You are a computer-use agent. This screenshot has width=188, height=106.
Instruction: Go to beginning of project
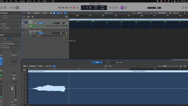[67, 8]
